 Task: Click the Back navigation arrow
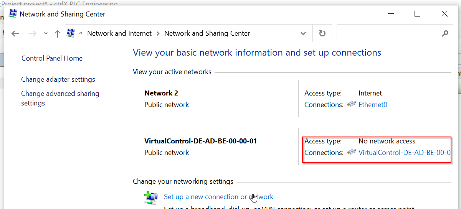15,33
